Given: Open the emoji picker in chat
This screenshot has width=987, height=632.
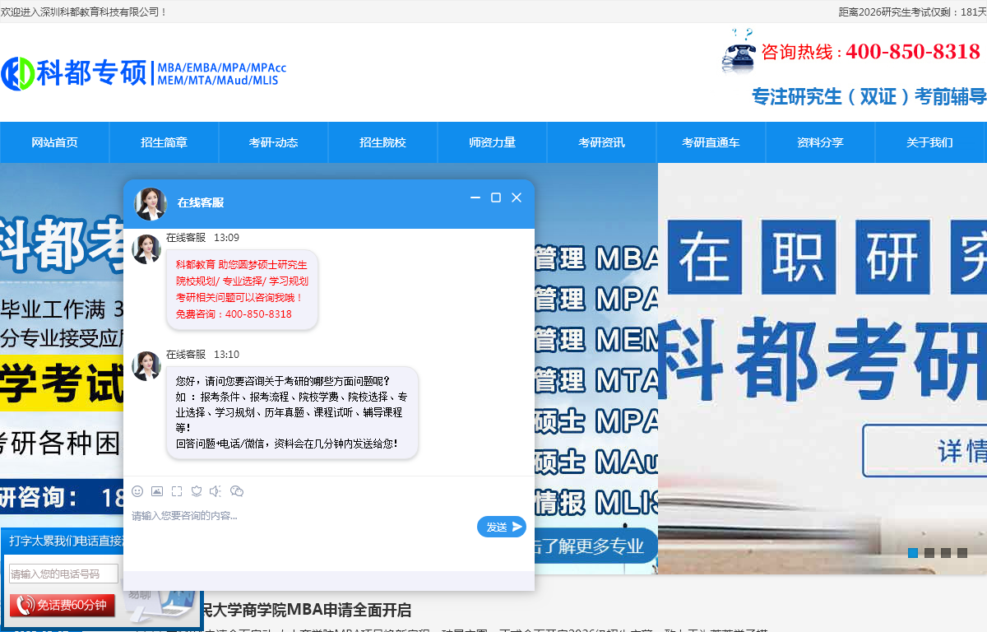Looking at the screenshot, I should coord(137,491).
